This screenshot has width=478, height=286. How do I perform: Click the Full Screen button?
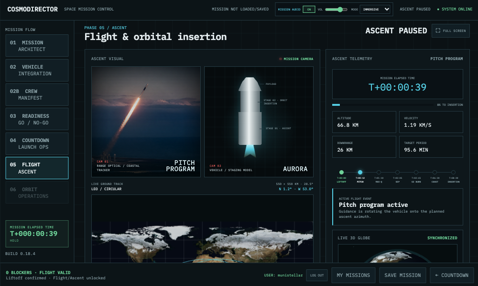coord(451,31)
